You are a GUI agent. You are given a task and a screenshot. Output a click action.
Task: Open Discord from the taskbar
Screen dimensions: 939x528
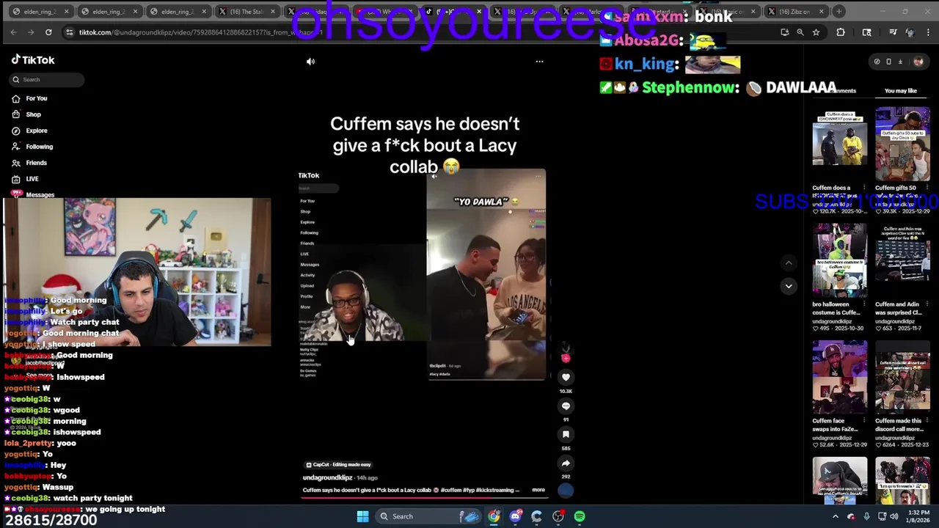tap(515, 516)
